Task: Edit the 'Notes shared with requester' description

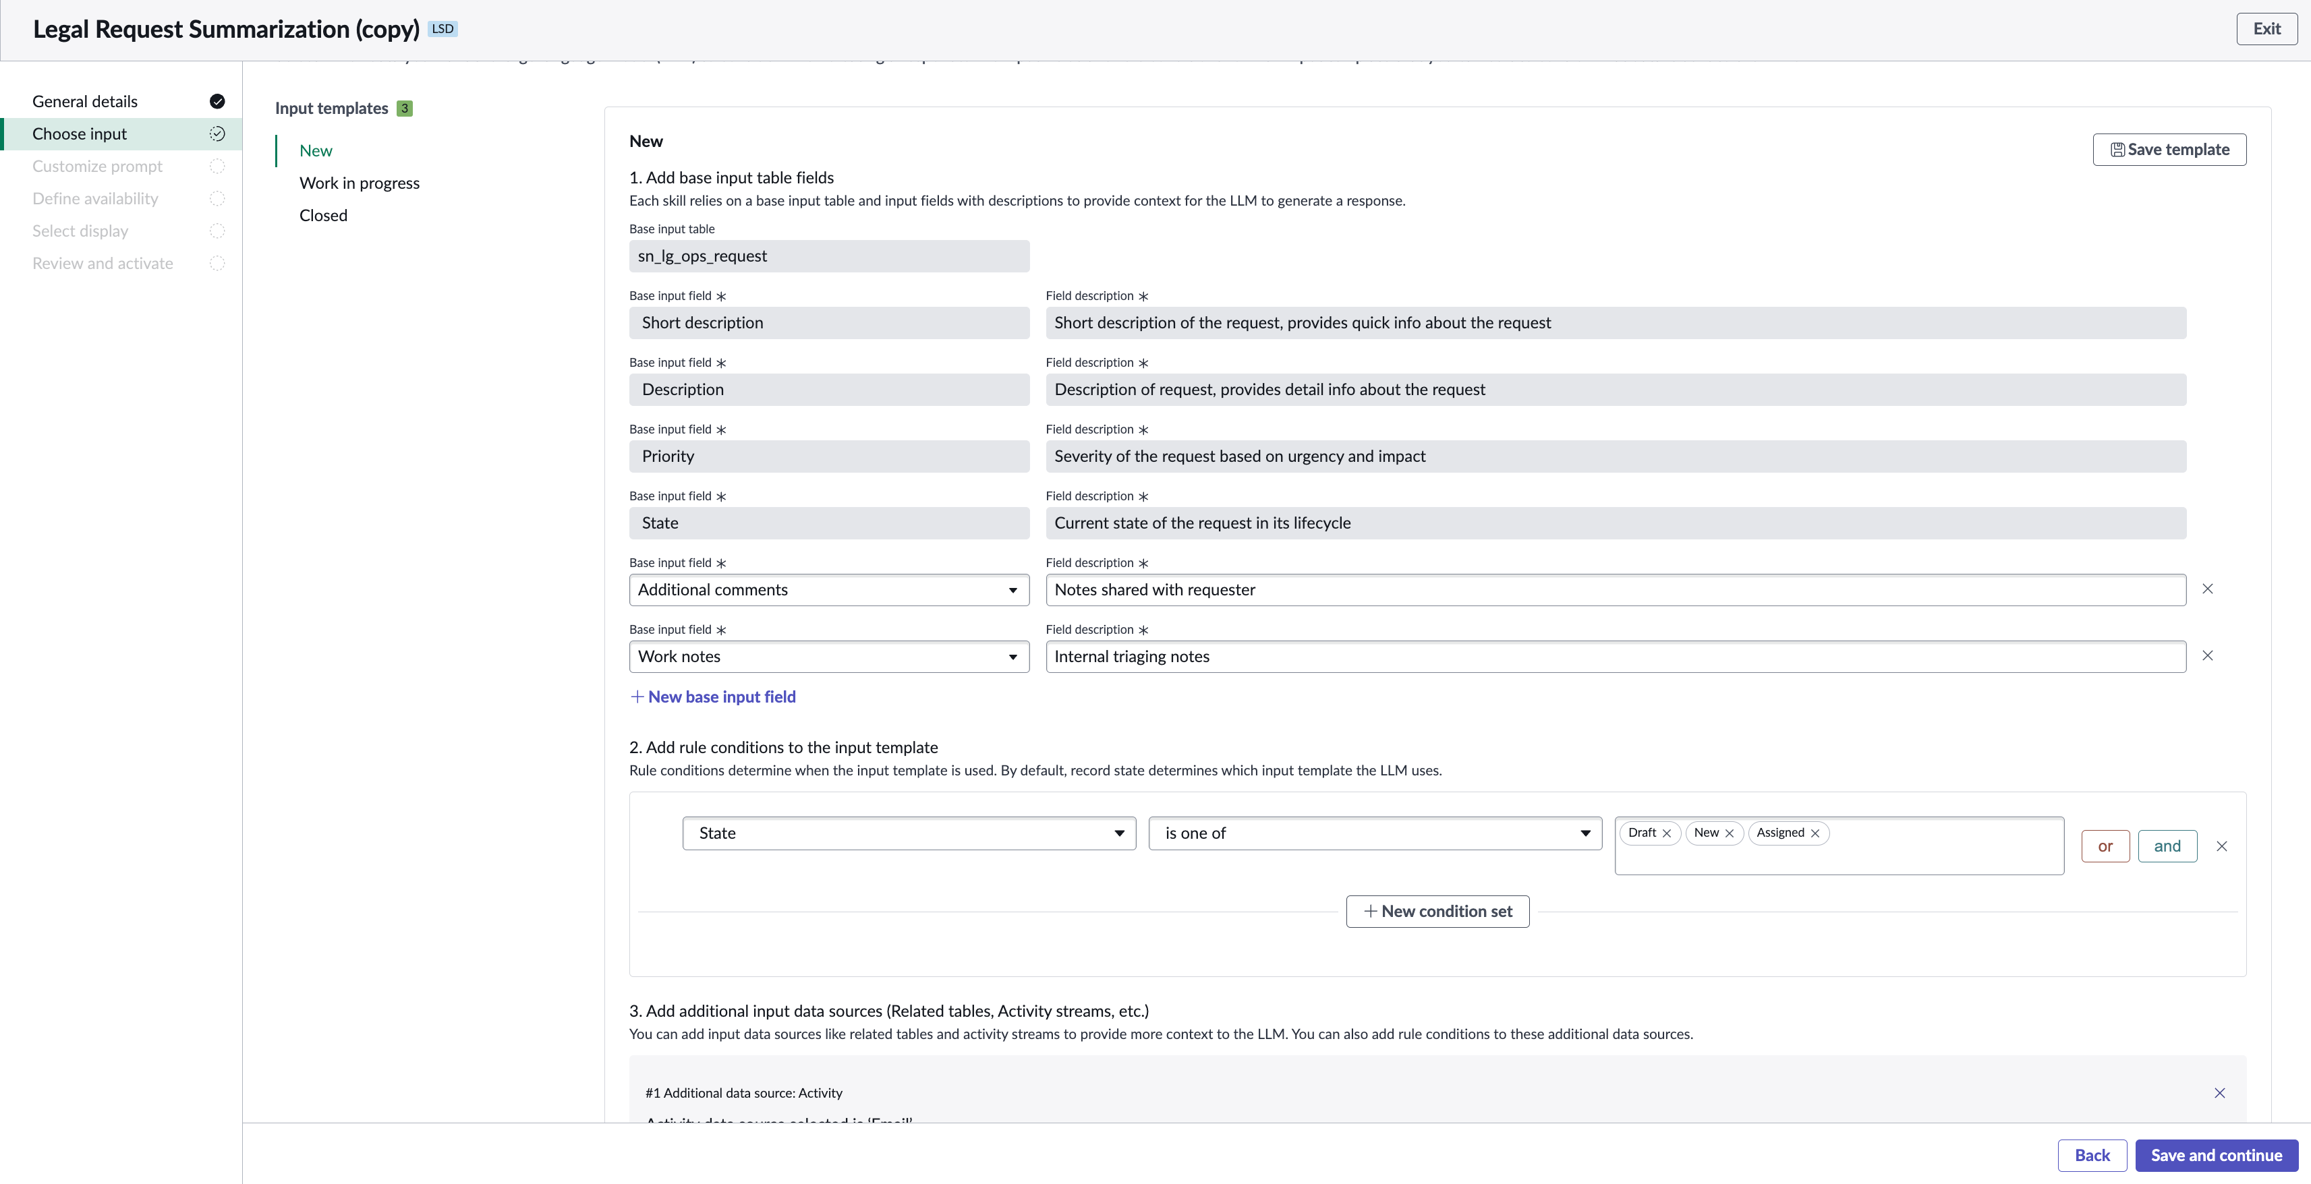Action: tap(1616, 590)
